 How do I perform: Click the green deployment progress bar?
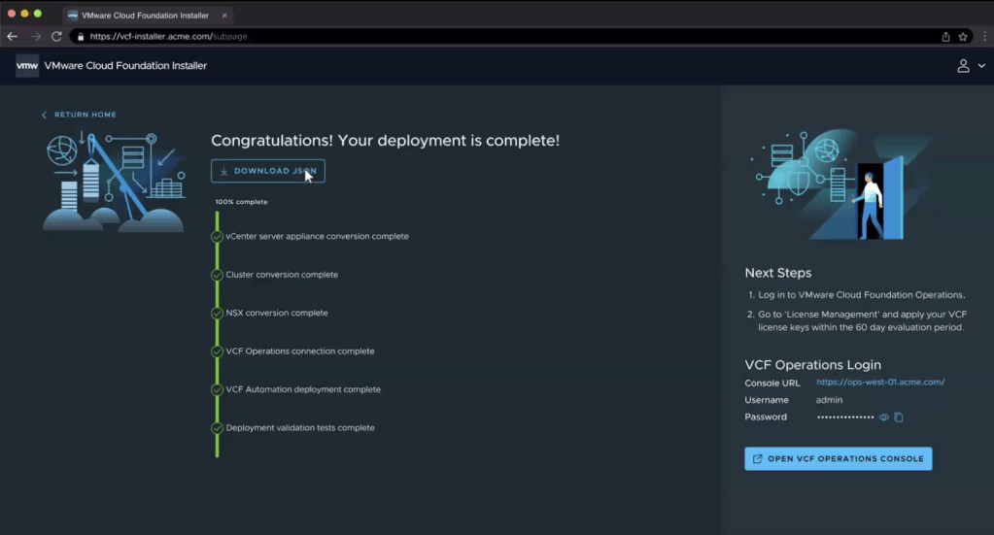tap(217, 447)
